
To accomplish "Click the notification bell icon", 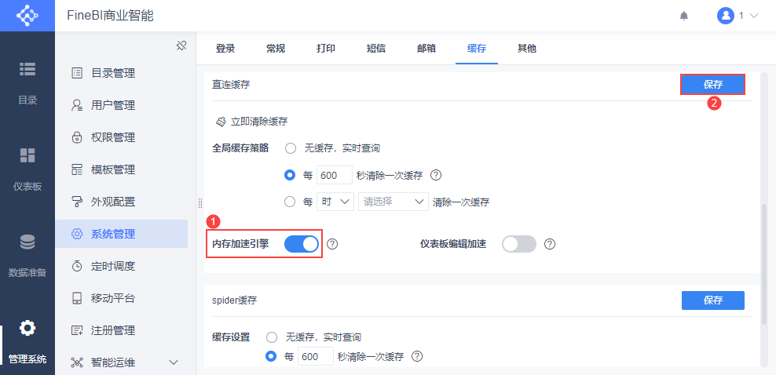I will coord(684,16).
